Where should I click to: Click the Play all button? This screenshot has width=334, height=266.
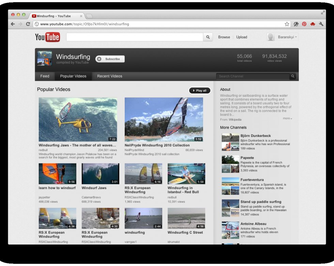[x=200, y=91]
